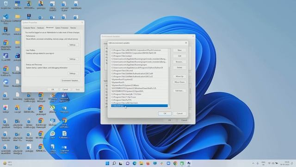
Task: Open Hardware tab in System Properties
Action: [x=40, y=28]
